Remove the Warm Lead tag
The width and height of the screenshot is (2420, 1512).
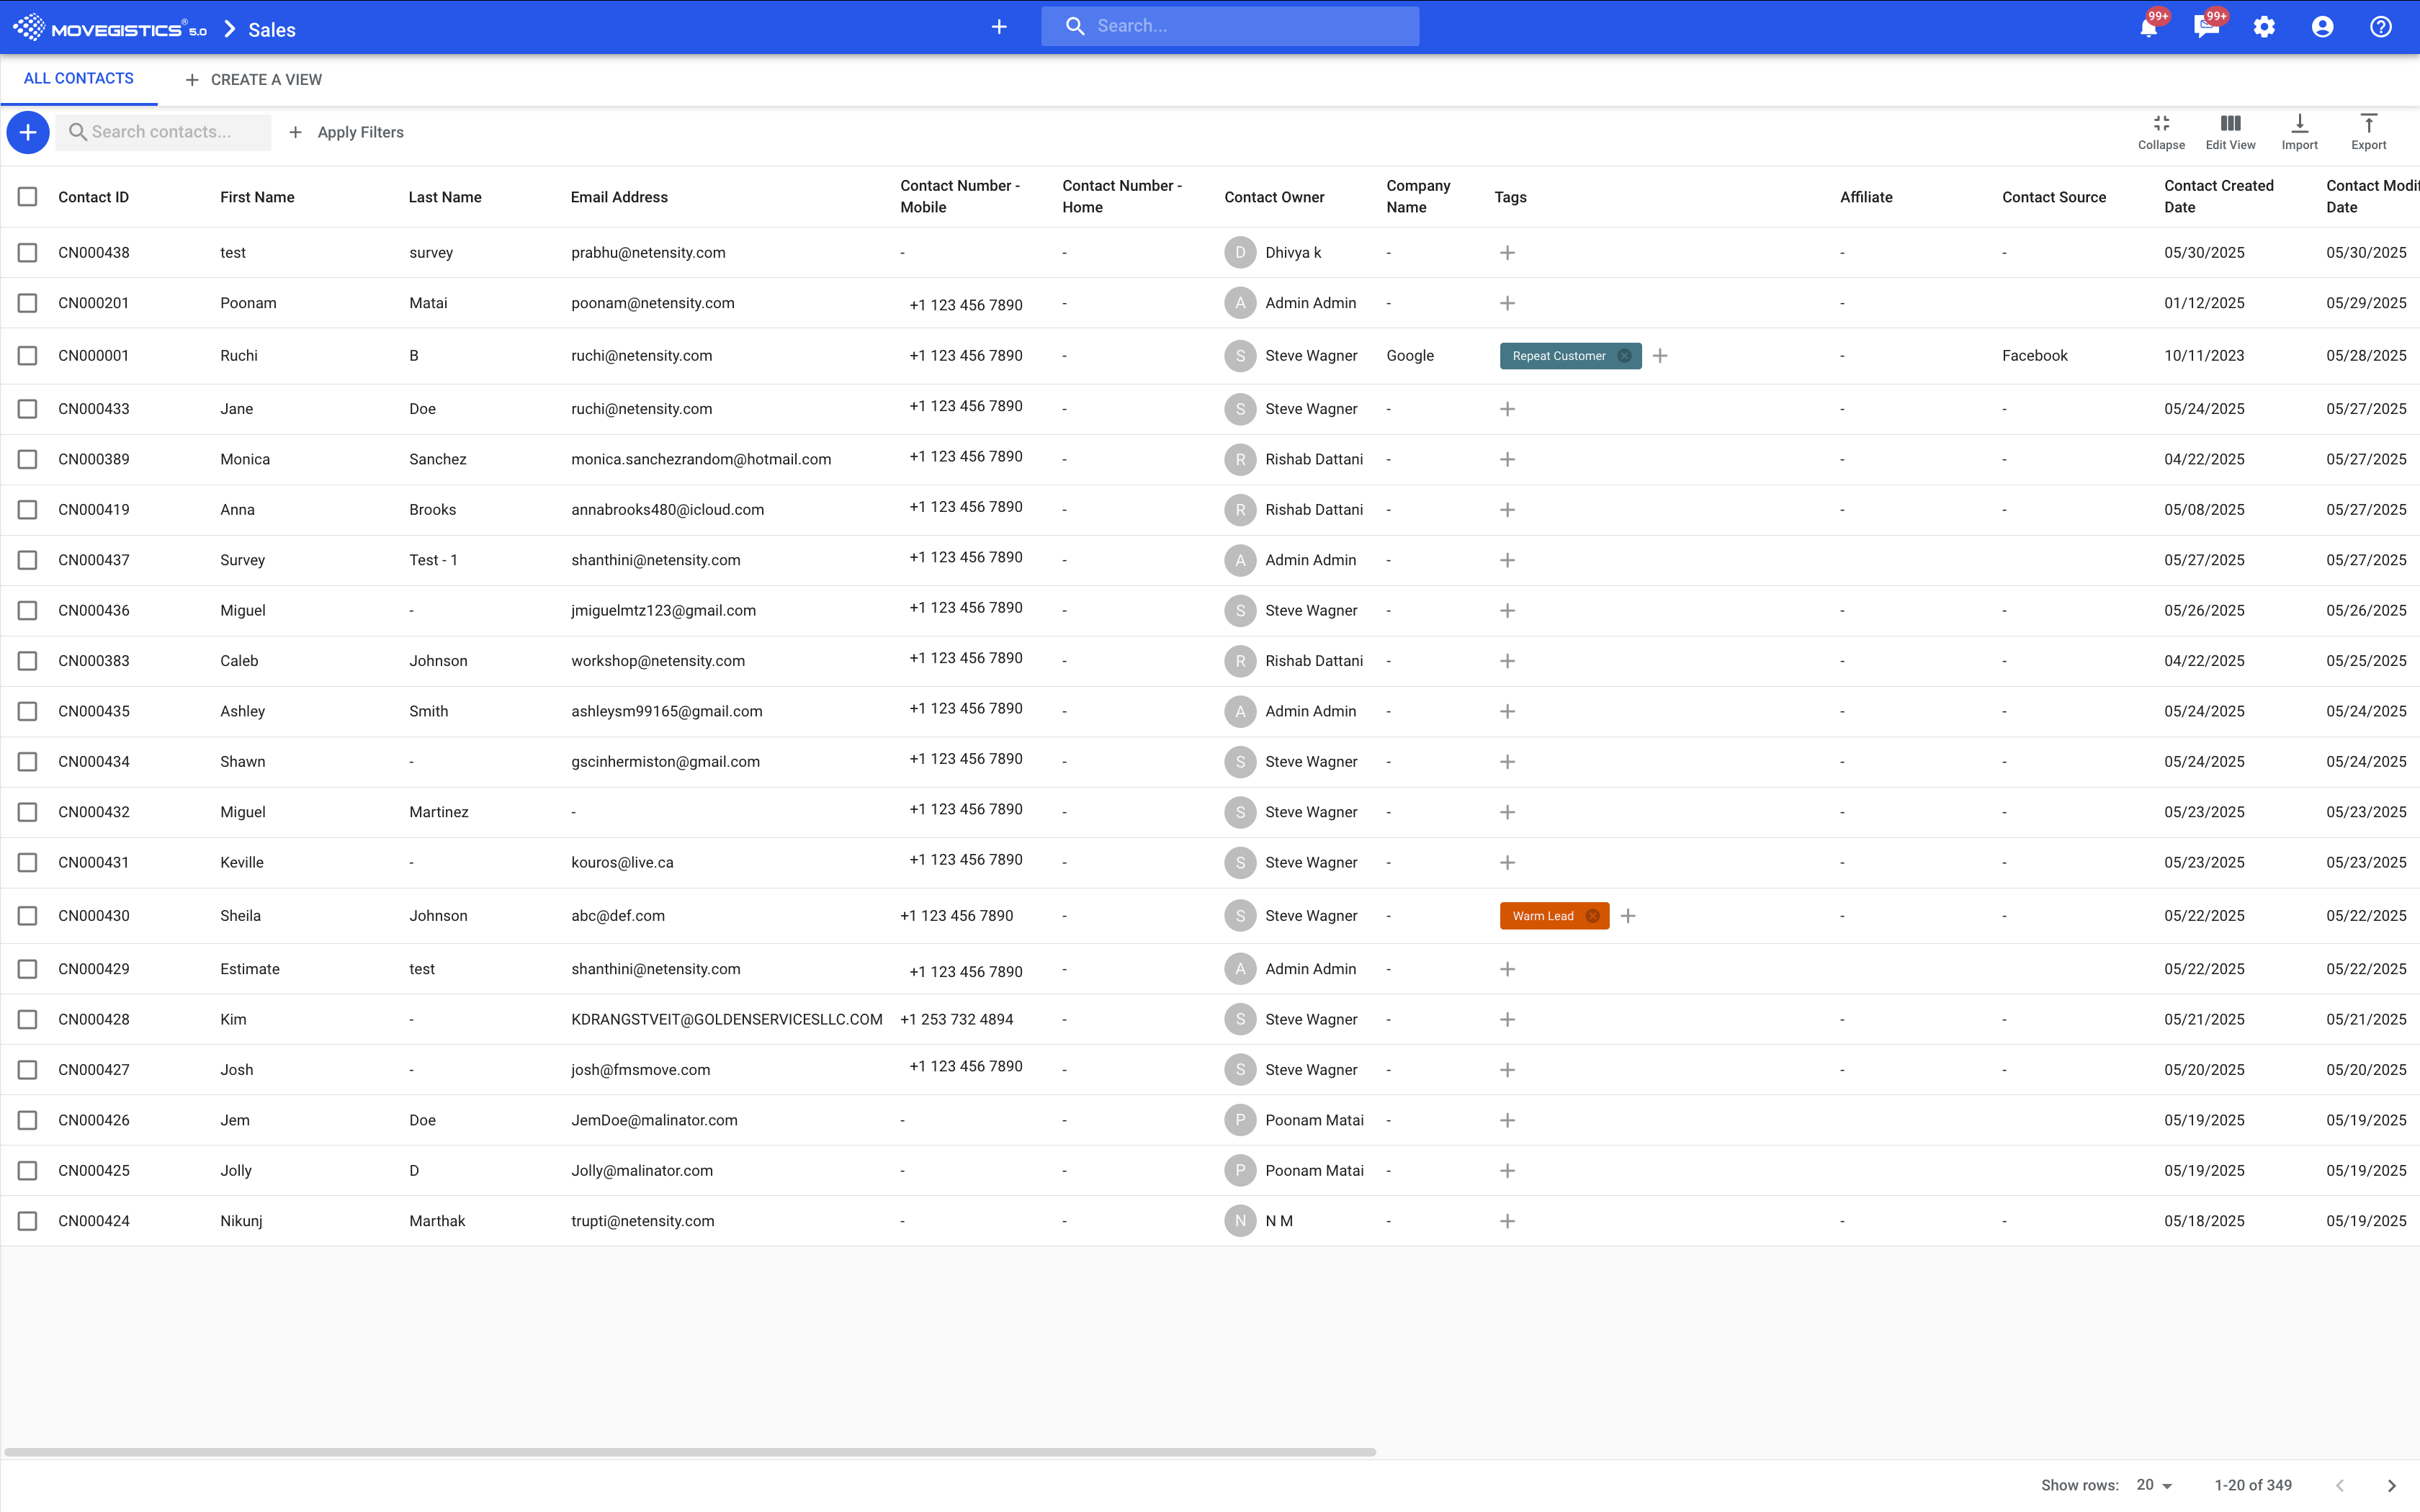[x=1593, y=916]
